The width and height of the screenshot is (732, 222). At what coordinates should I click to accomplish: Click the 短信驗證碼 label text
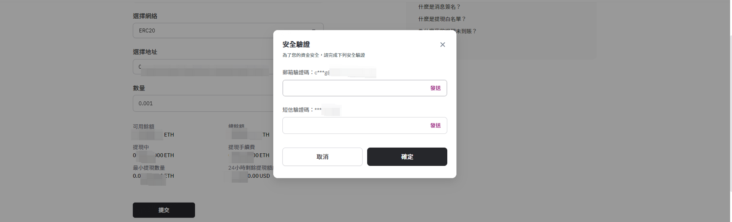[x=298, y=110]
